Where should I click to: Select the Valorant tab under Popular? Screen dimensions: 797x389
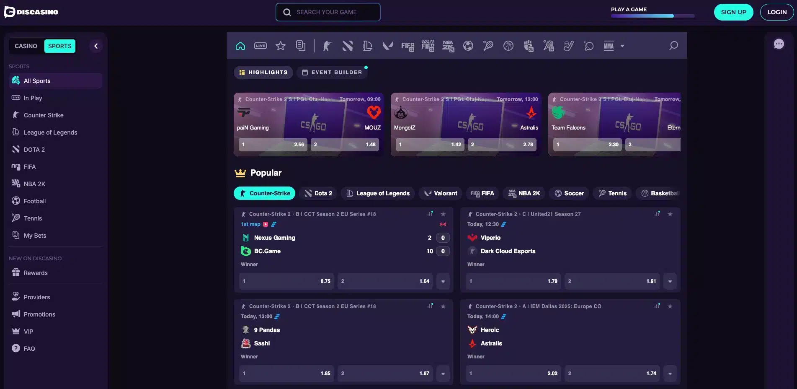[440, 193]
